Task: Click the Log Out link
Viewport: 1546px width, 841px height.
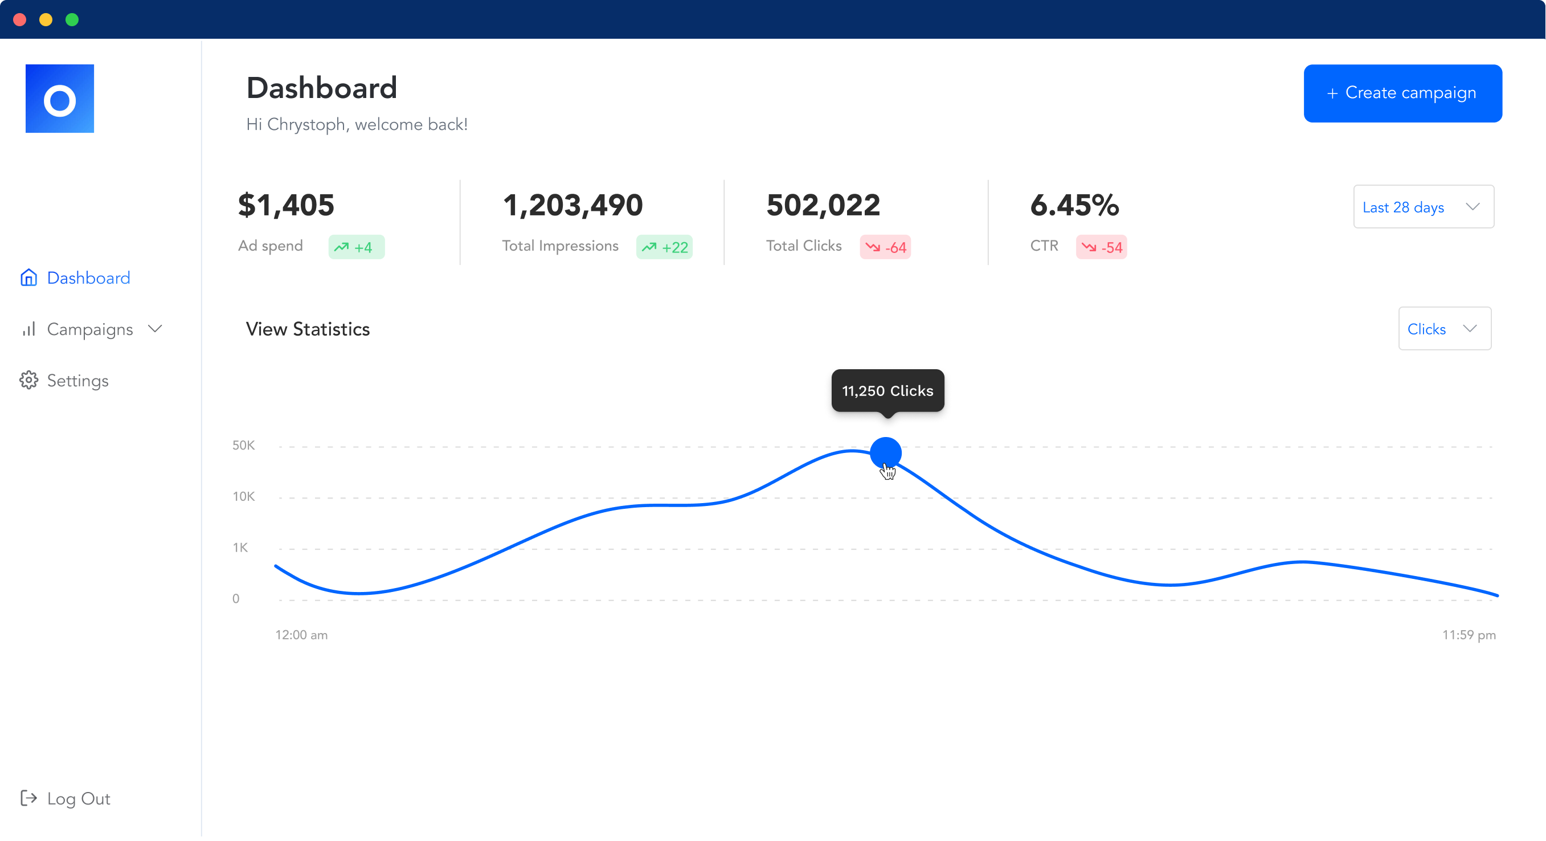Action: click(78, 798)
